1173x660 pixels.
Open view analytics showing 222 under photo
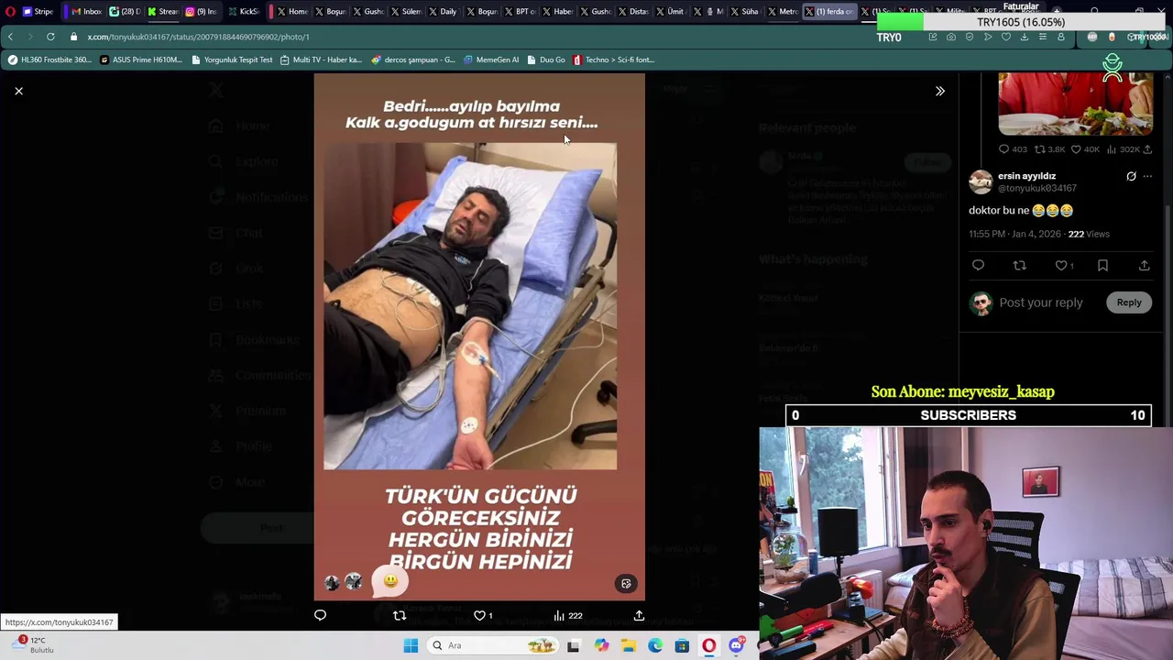(567, 615)
